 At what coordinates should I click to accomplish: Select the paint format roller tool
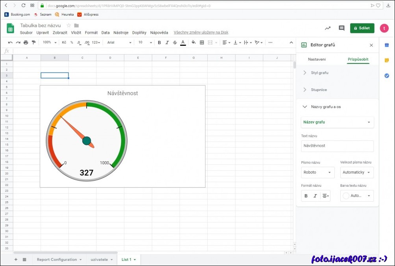(33, 42)
